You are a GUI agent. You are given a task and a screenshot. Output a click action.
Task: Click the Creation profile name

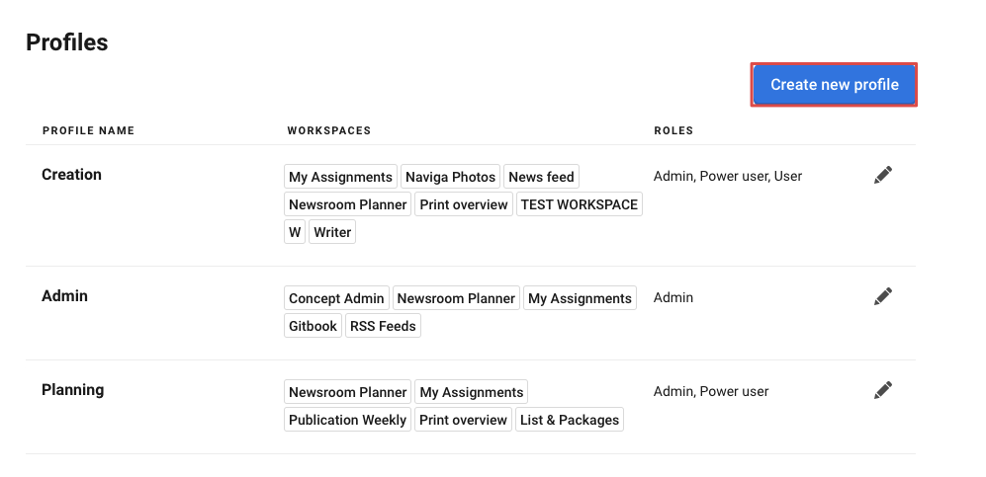pos(71,175)
